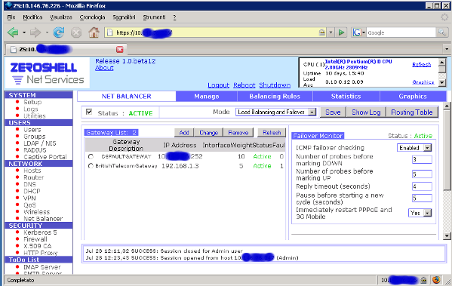
Task: Click the status bar security lock icon
Action: point(423,280)
